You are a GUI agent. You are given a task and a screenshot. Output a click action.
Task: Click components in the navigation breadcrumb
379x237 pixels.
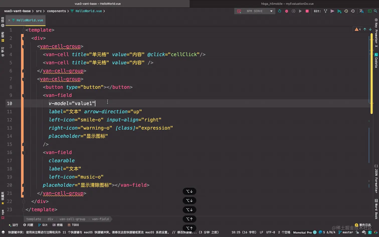pyautogui.click(x=56, y=11)
